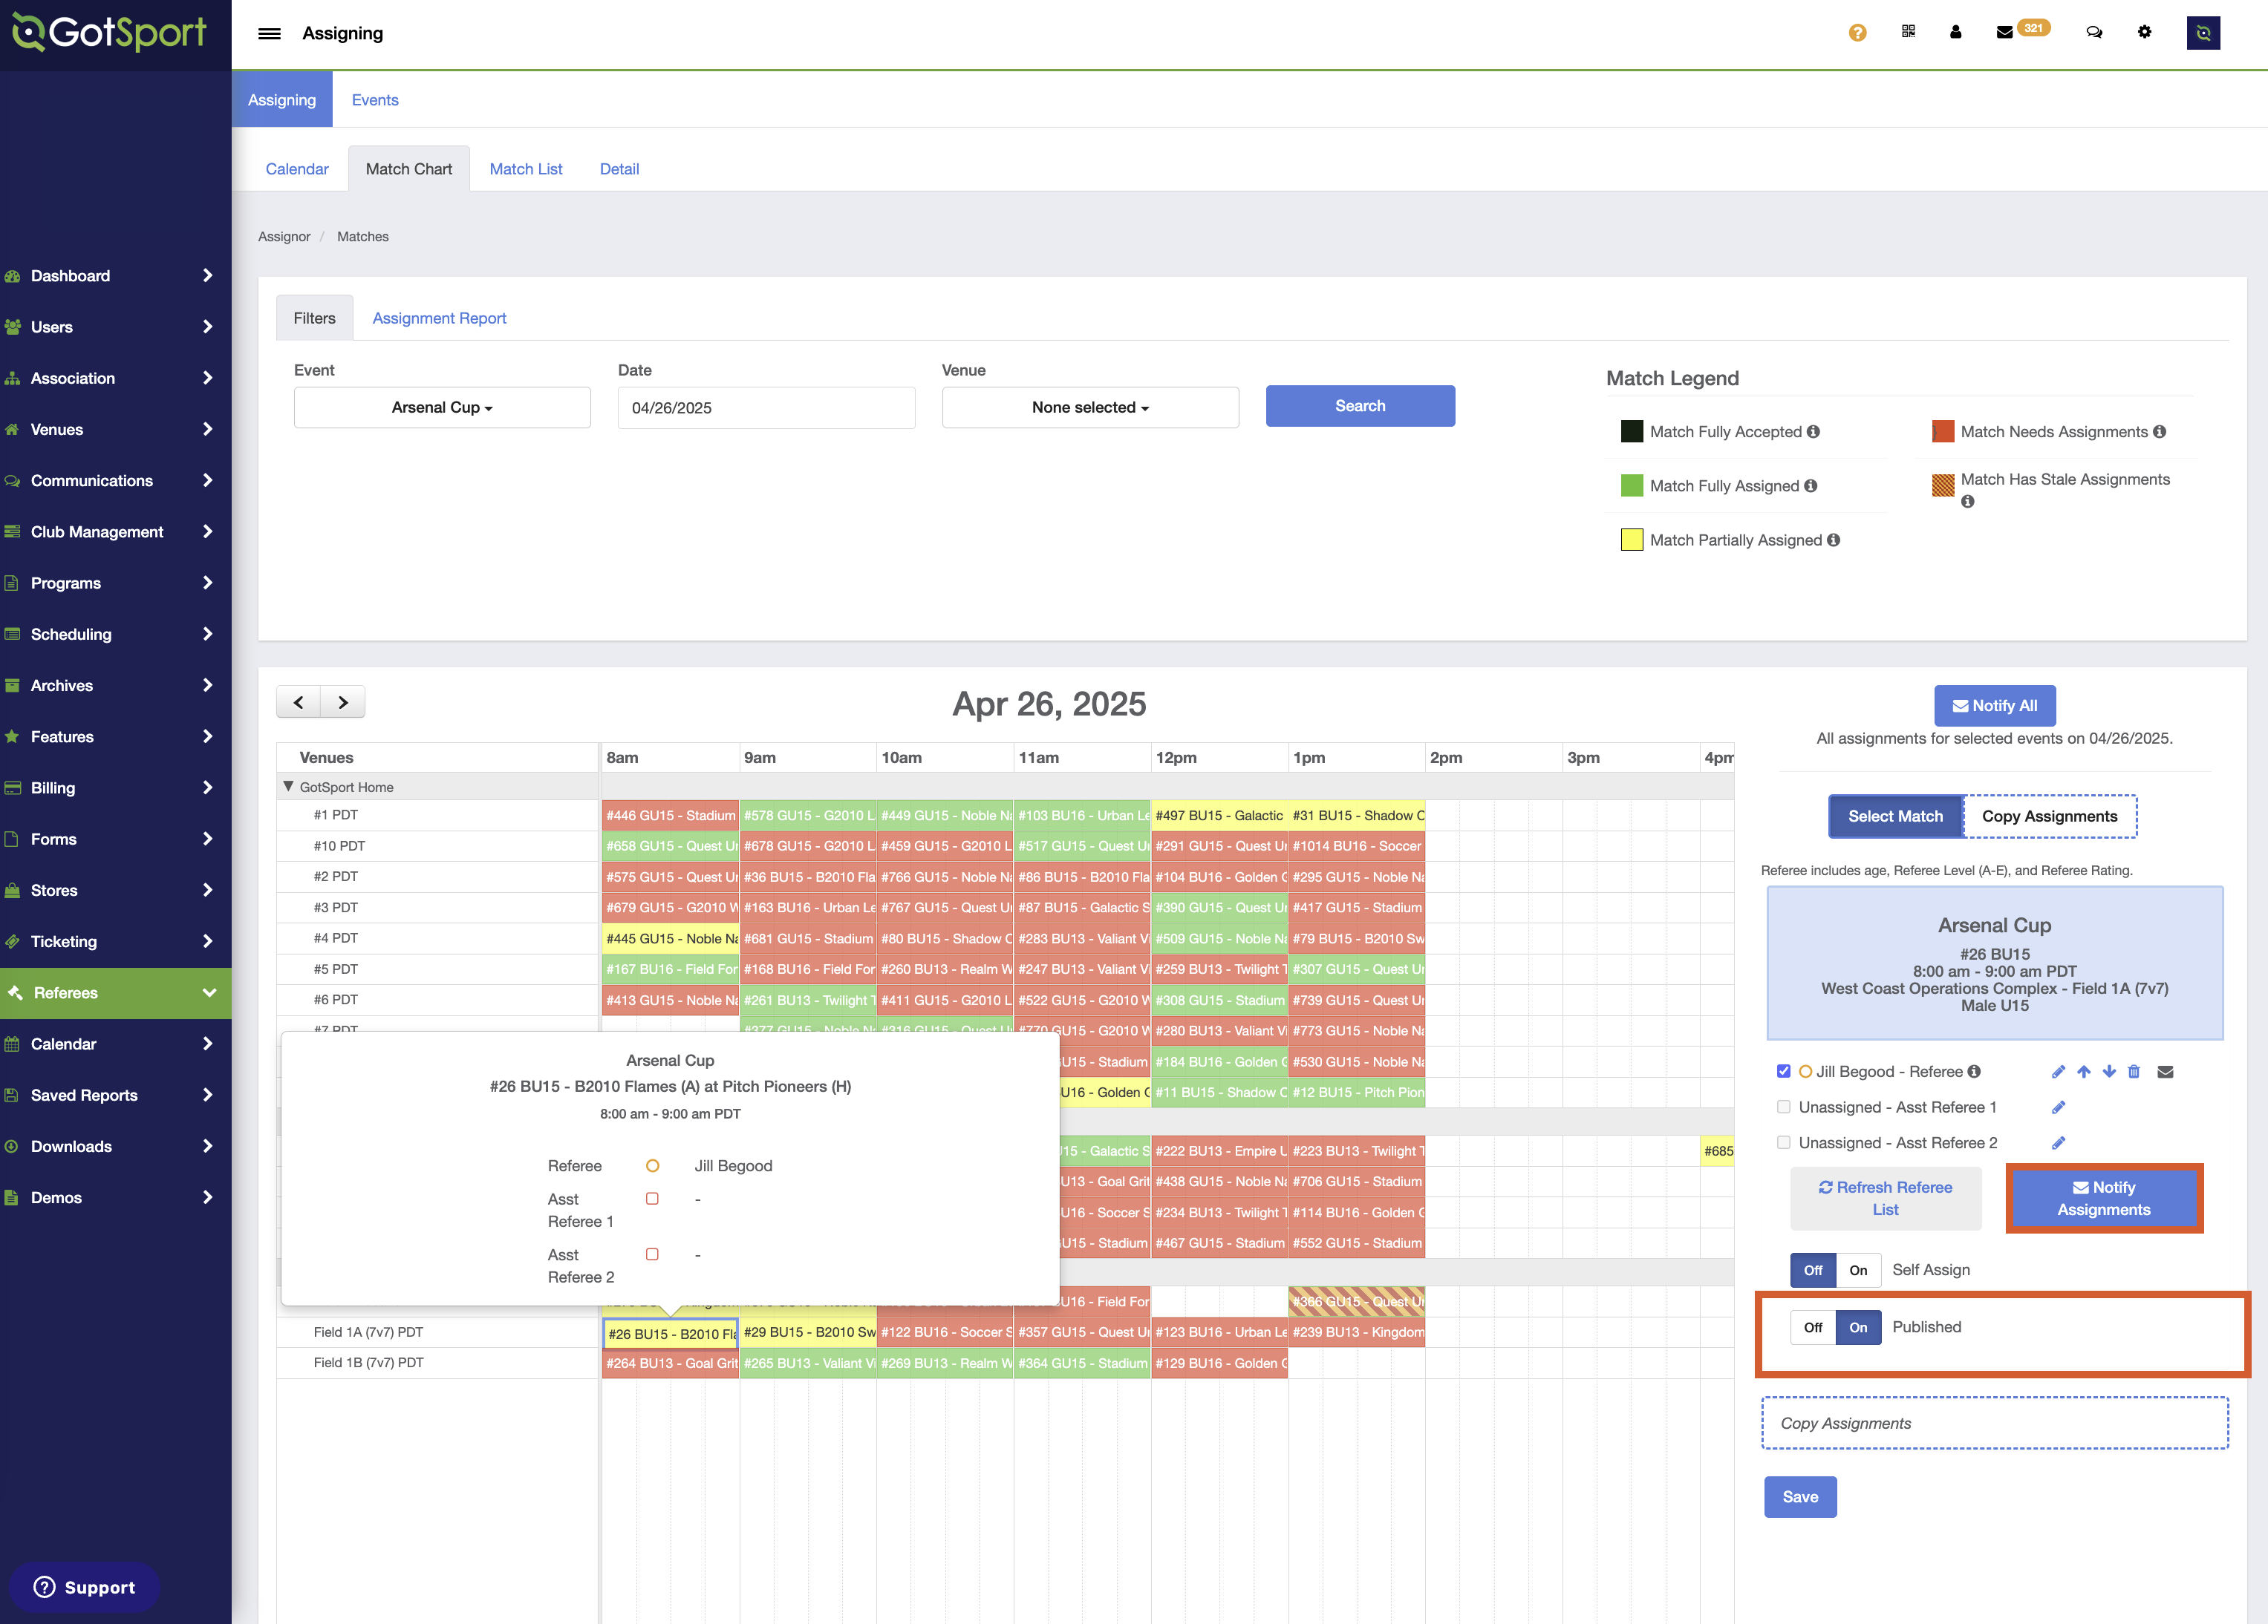
Task: Select the Filters tab
Action: click(314, 318)
